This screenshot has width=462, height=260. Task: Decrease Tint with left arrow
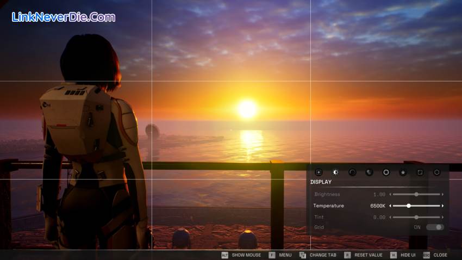pos(390,218)
